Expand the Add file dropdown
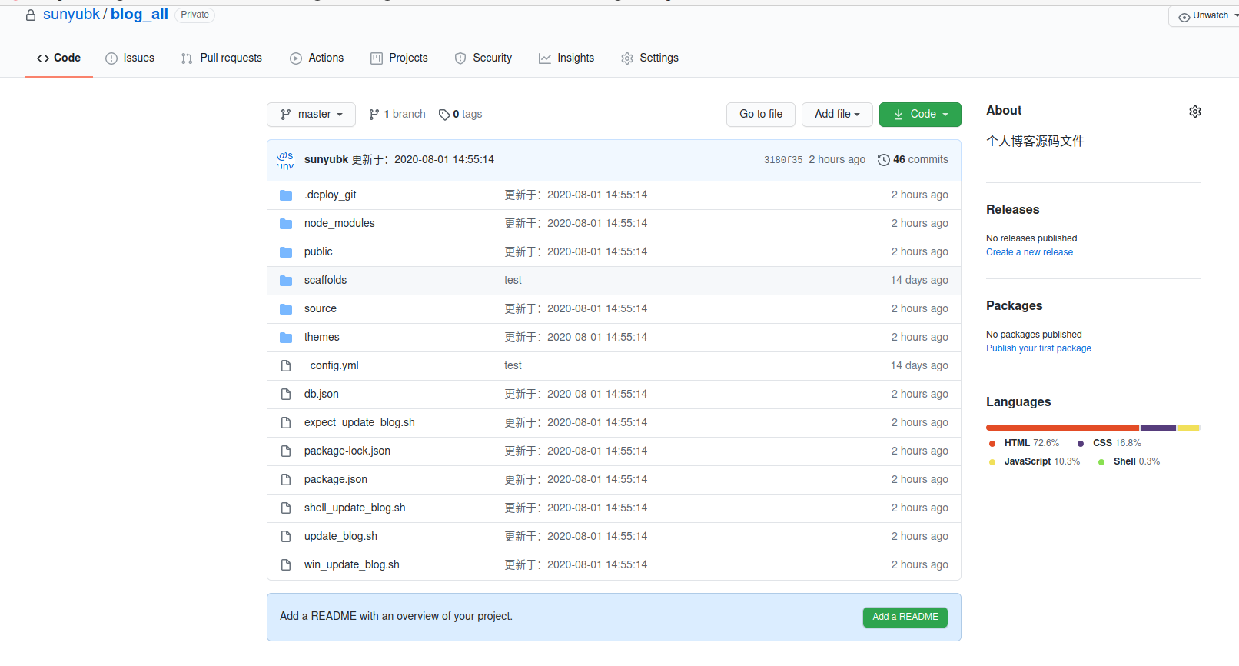 coord(837,115)
